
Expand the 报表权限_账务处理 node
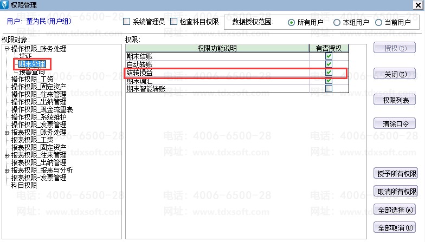coord(7,133)
